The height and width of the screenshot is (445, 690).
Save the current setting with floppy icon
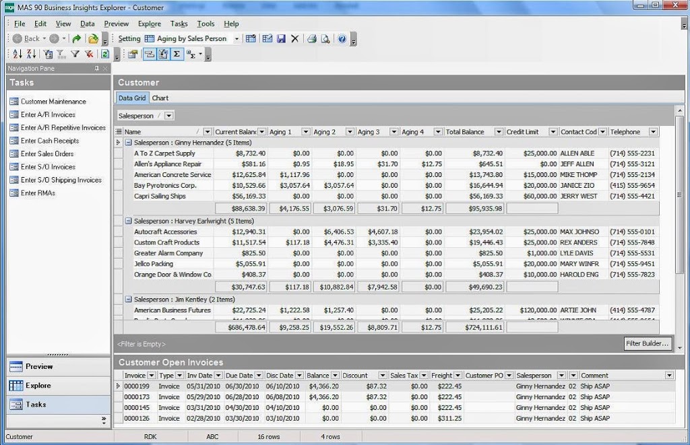[x=281, y=38]
